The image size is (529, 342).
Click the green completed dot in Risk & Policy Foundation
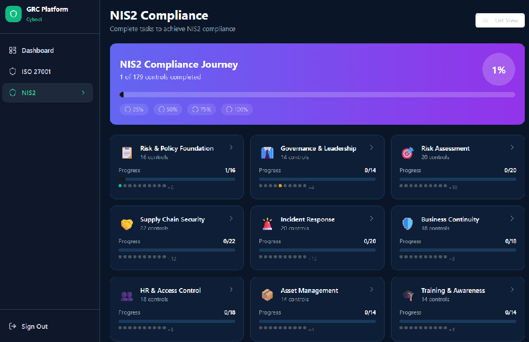120,186
